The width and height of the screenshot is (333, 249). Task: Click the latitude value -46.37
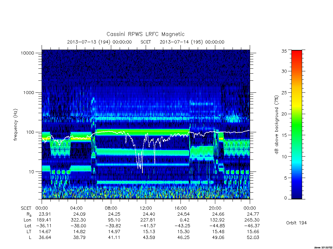pyautogui.click(x=252, y=226)
